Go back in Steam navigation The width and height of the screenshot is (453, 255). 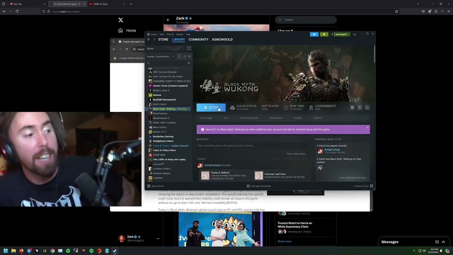[x=149, y=39]
